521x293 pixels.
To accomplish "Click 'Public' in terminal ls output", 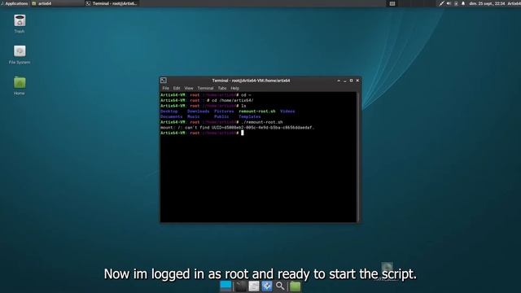I will click(x=221, y=116).
